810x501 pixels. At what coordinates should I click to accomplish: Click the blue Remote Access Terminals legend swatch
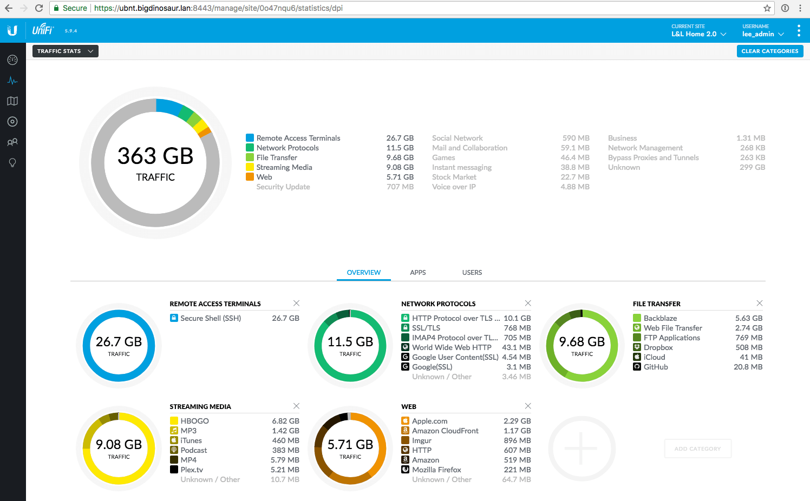(x=250, y=138)
